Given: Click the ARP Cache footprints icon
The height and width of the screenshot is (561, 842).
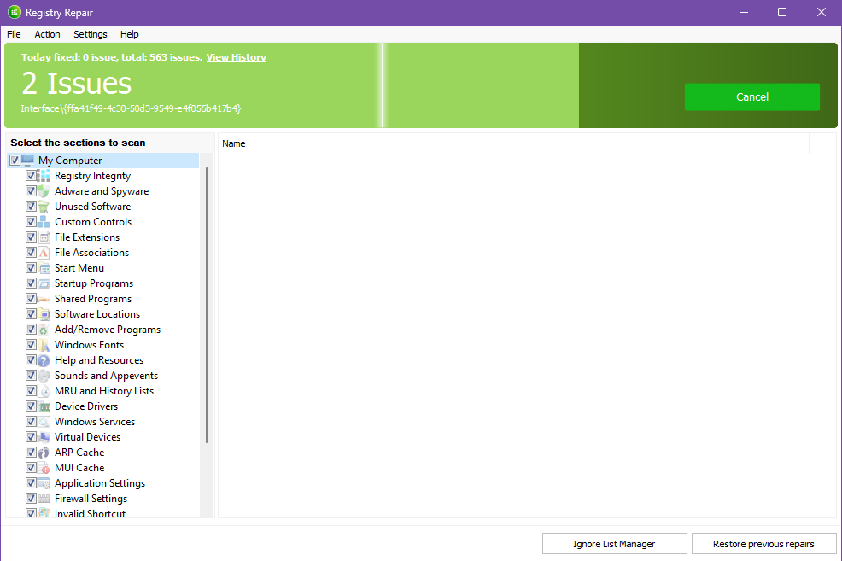Looking at the screenshot, I should (44, 453).
